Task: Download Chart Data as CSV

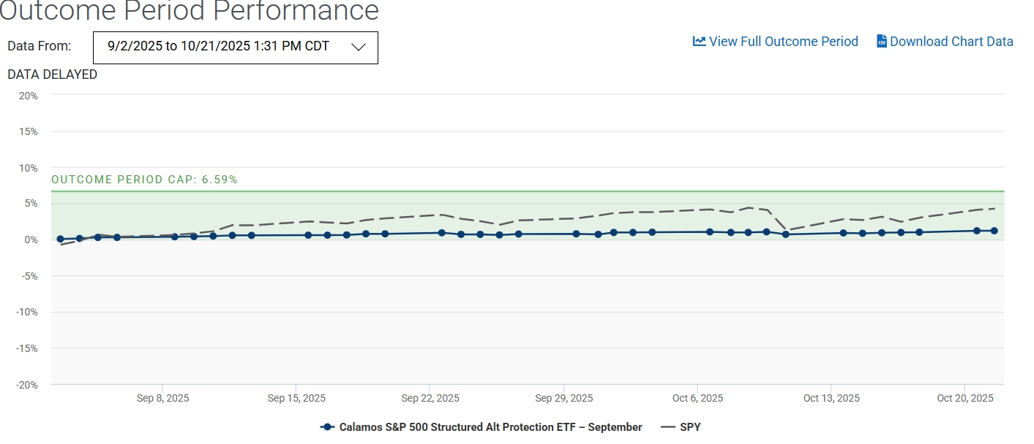Action: click(x=951, y=42)
